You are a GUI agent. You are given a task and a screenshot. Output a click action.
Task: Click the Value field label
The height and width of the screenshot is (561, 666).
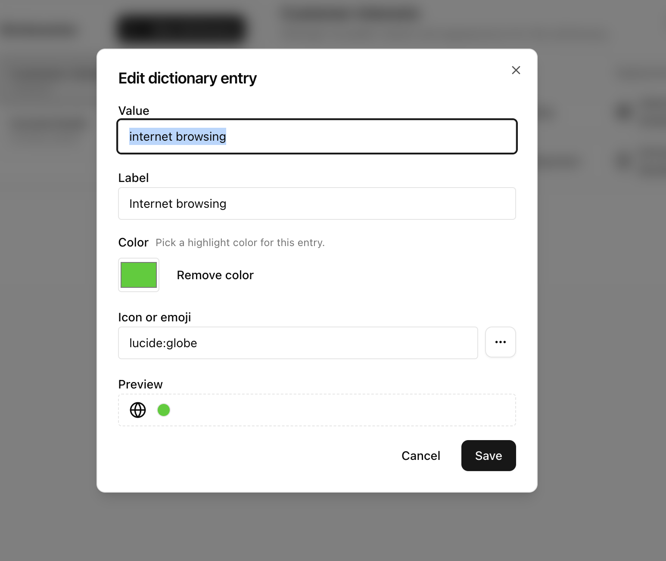[x=133, y=111]
